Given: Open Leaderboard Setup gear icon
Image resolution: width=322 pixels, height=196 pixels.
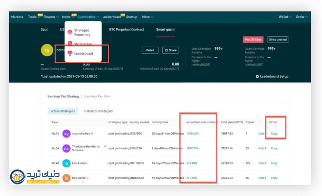Looking at the screenshot, I should coord(257,76).
